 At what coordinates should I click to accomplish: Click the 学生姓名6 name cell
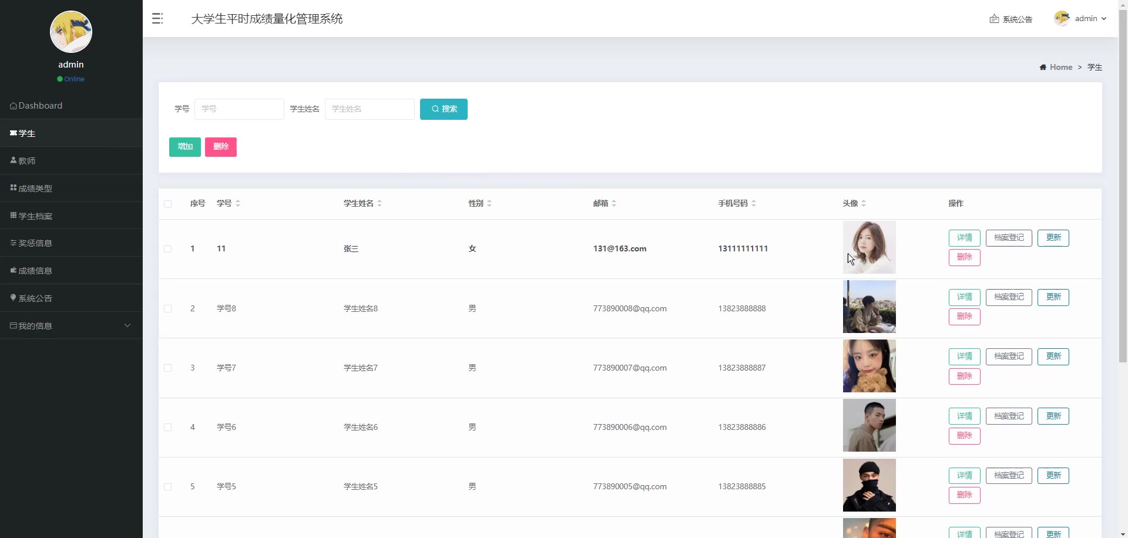coord(361,428)
